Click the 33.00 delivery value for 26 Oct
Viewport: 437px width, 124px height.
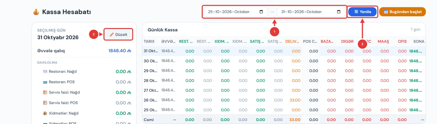click(x=295, y=100)
